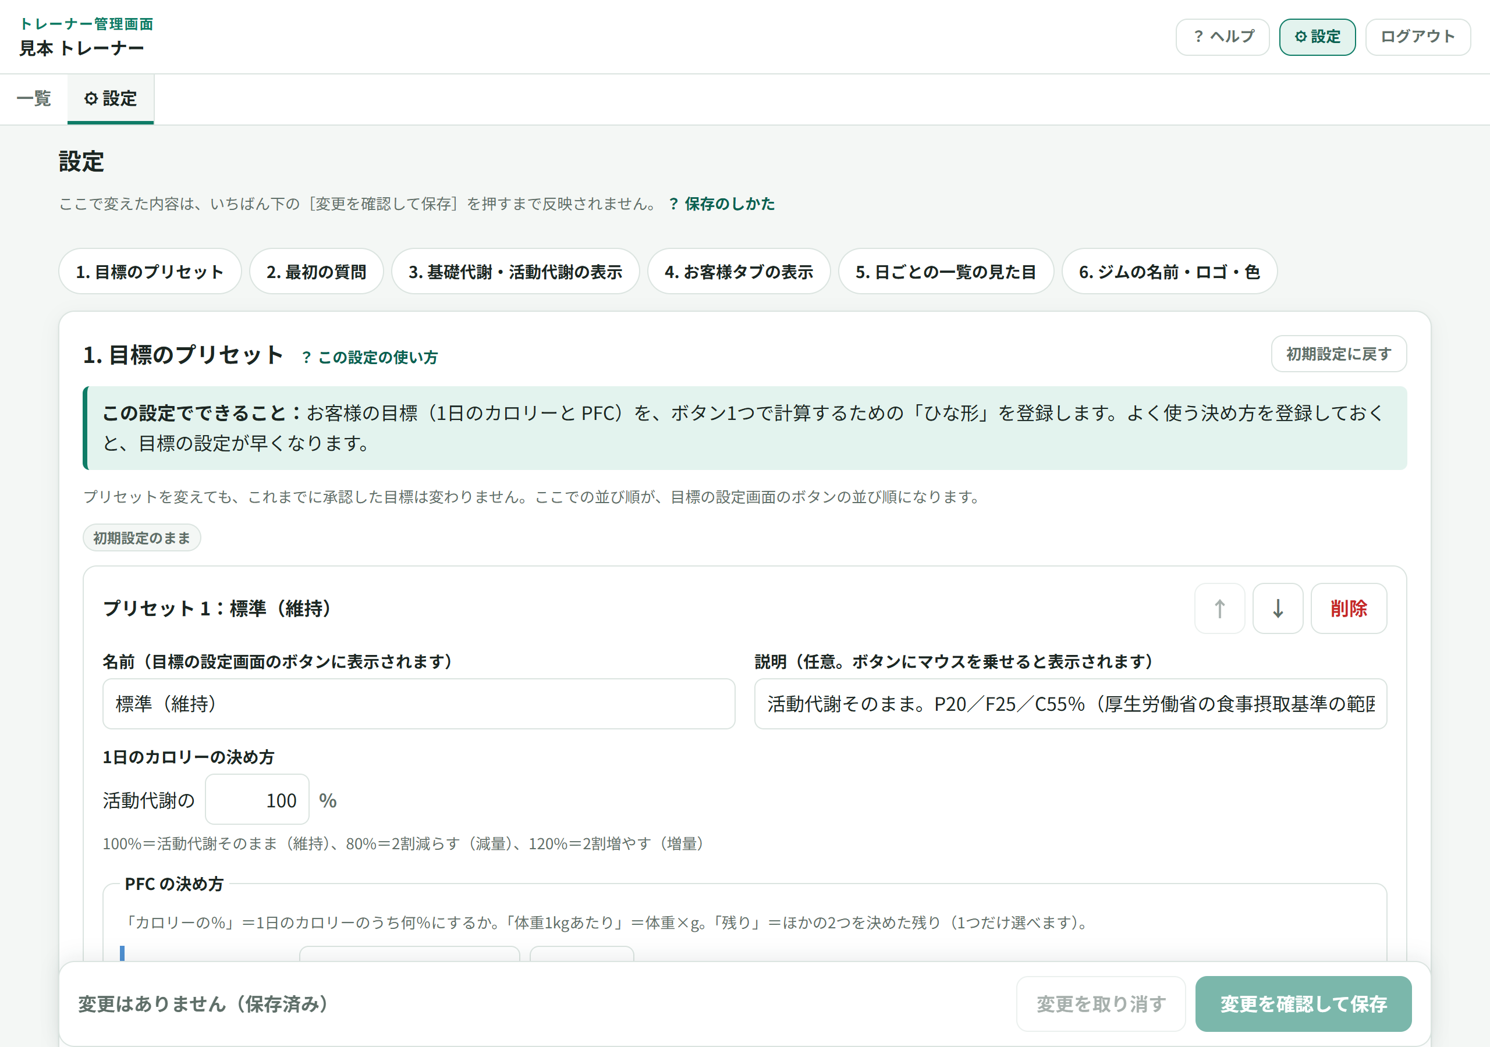Open the ヘルプ help button
The image size is (1490, 1047).
click(x=1222, y=37)
